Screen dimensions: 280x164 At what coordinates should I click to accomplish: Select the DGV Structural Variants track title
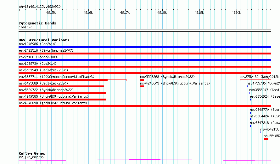point(44,40)
